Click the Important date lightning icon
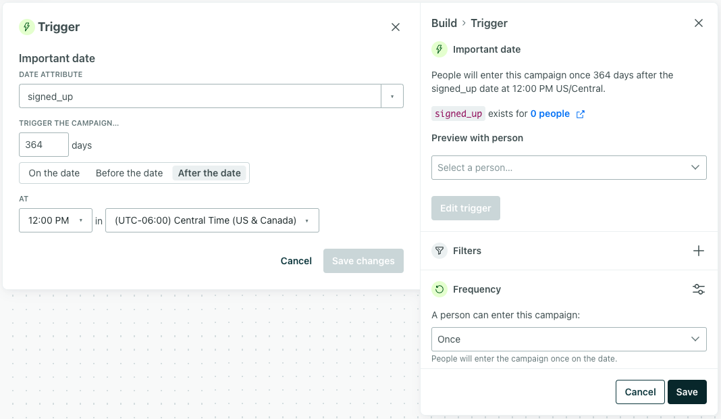The image size is (721, 419). point(439,49)
